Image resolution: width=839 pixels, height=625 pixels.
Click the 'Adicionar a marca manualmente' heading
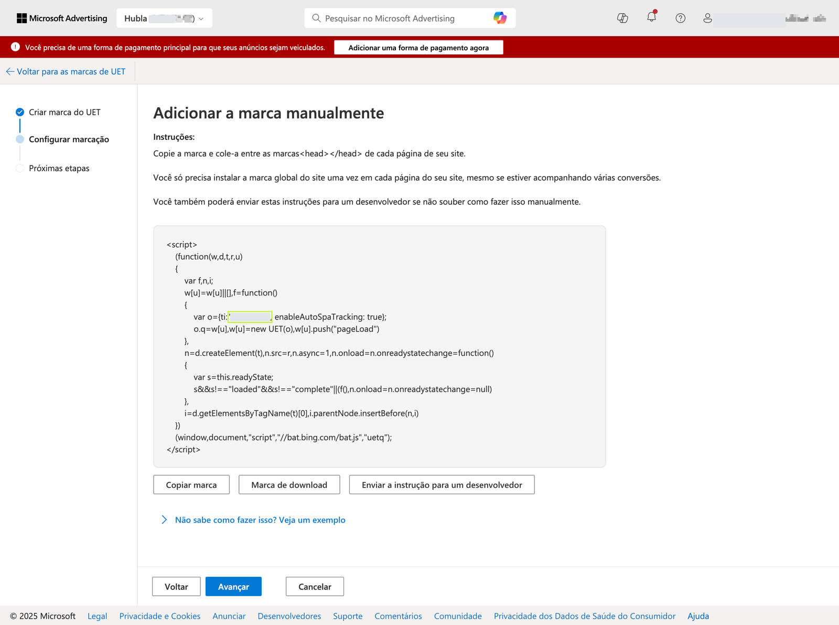point(268,113)
